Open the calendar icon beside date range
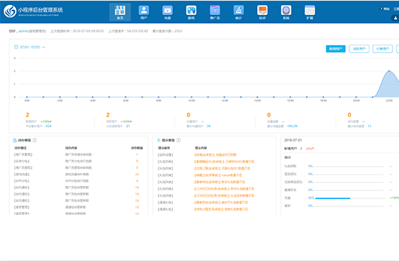This screenshot has width=399, height=261. tap(16, 47)
